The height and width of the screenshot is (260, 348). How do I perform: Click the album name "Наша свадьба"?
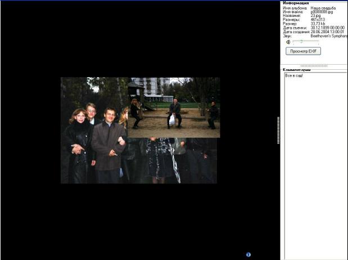[323, 8]
